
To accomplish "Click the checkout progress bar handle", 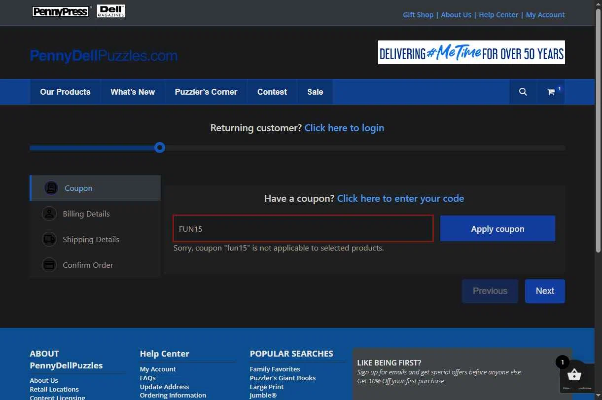I will pos(159,147).
